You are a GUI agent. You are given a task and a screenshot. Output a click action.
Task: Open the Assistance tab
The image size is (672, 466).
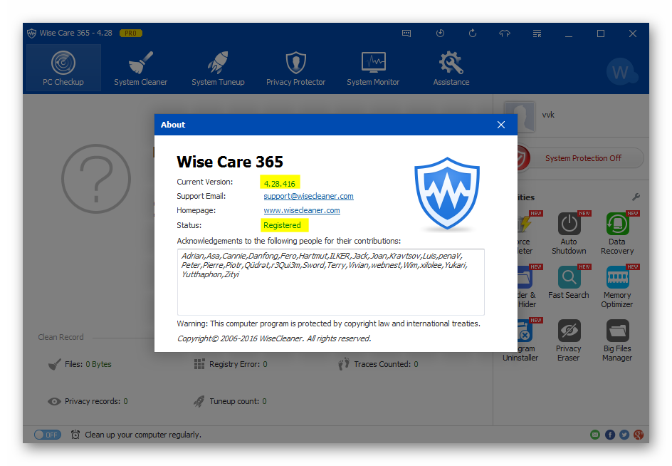pos(451,68)
